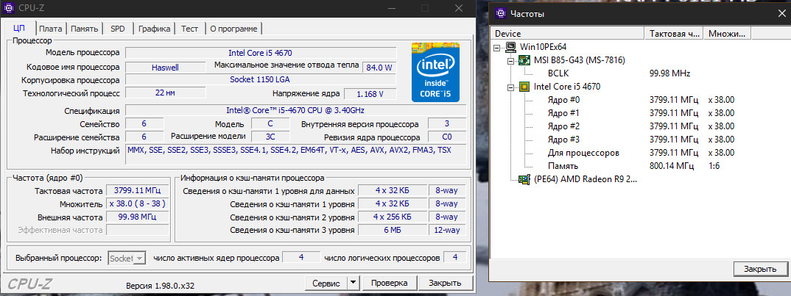
Task: Open the SPD tab
Action: click(118, 29)
